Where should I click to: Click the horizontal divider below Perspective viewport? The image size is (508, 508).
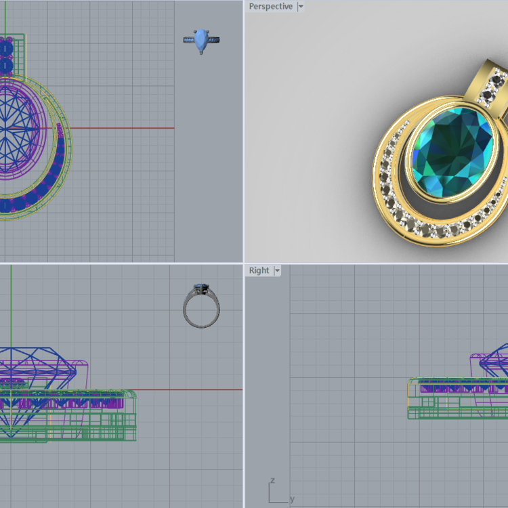tap(376, 263)
